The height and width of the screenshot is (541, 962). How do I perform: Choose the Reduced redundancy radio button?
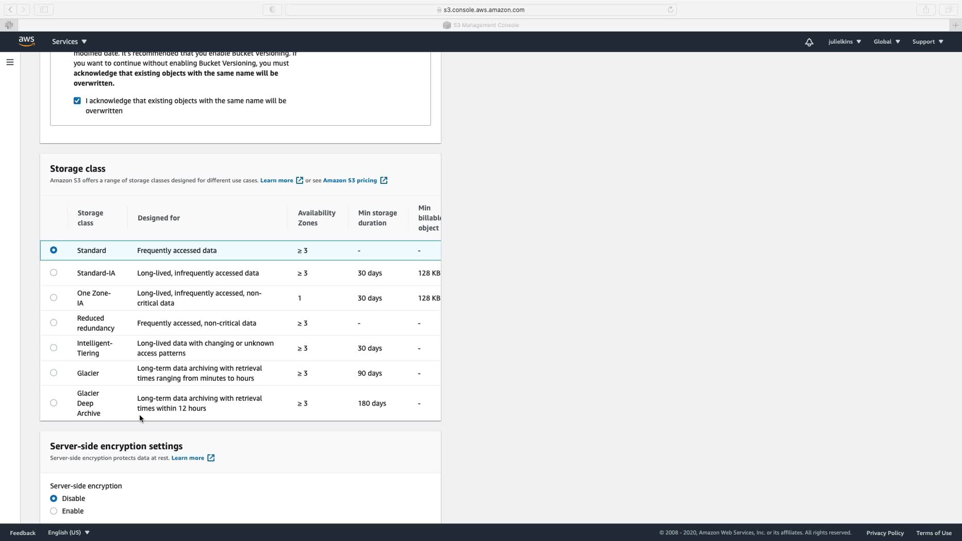(54, 323)
